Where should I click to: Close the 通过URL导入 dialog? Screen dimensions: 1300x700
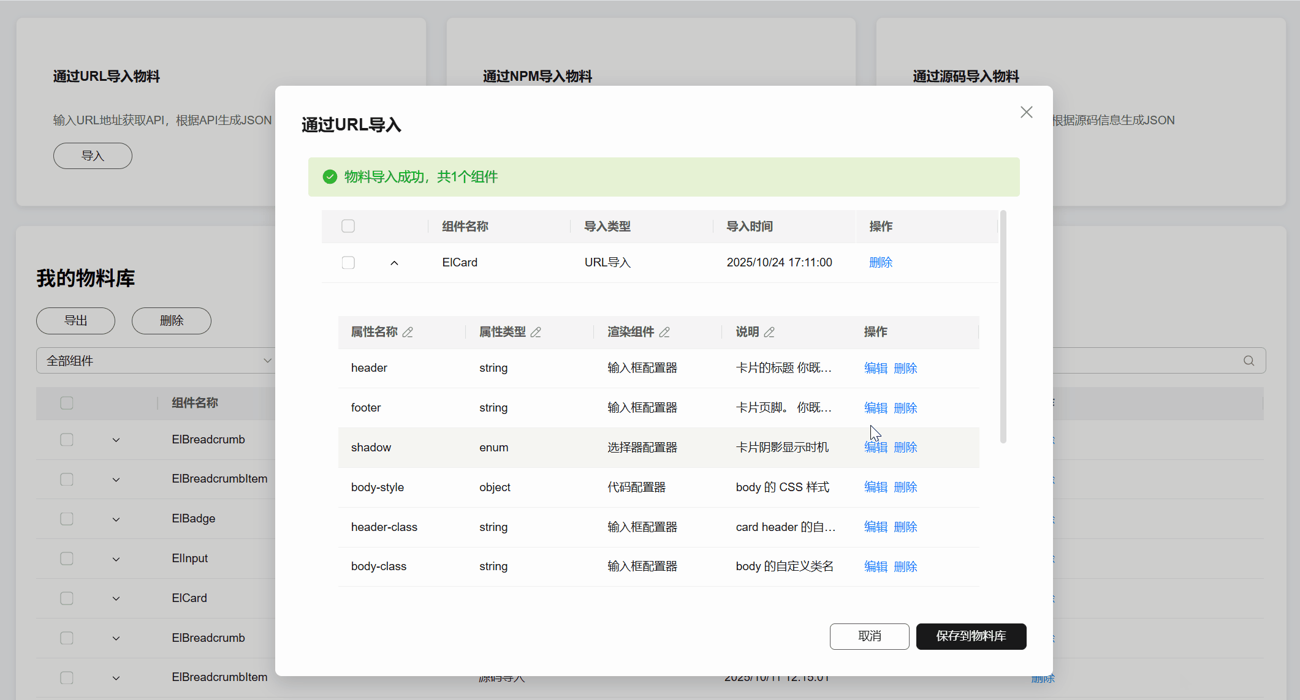1027,112
